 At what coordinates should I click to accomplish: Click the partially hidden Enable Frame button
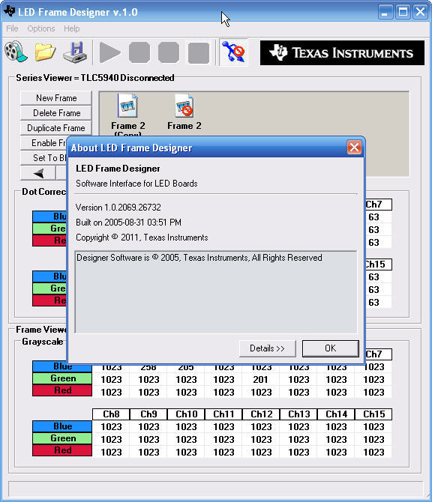pos(44,143)
